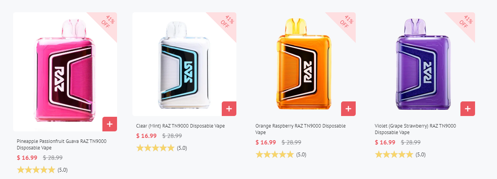Image resolution: width=497 pixels, height=179 pixels.
Task: Open the pink RAZ vape product image
Action: pyautogui.click(x=65, y=72)
